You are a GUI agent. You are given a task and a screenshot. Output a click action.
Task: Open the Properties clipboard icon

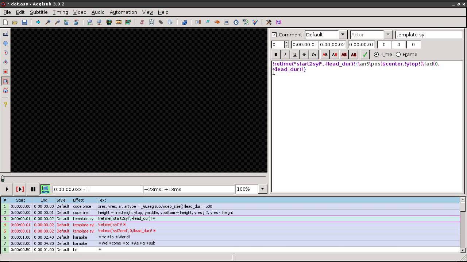coord(151,22)
